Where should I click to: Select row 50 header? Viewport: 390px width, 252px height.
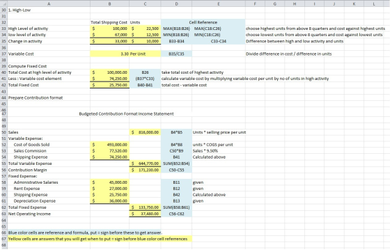[x=3, y=132]
